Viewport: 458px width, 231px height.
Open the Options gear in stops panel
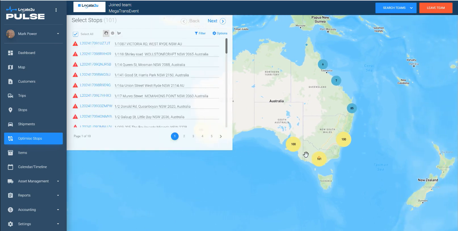[x=220, y=33]
